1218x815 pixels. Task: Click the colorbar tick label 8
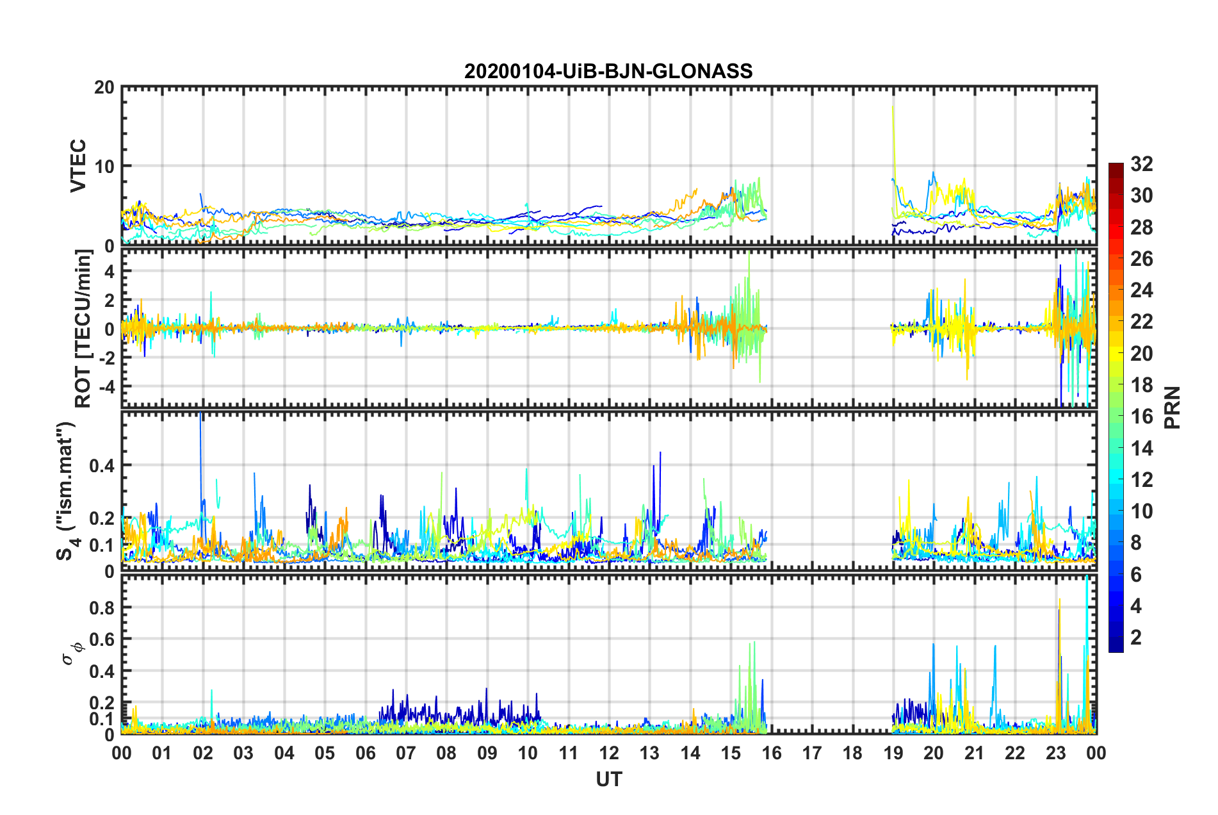1136,543
